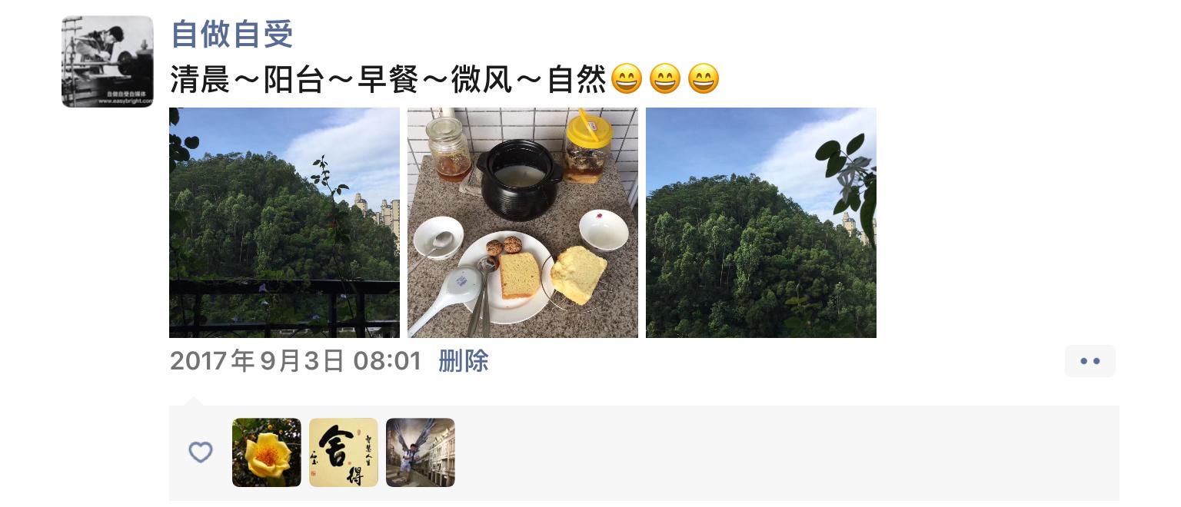View the third mountain photo with leaves

pos(761,223)
